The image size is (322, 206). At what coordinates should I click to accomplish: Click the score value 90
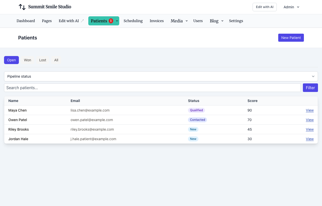(250, 110)
